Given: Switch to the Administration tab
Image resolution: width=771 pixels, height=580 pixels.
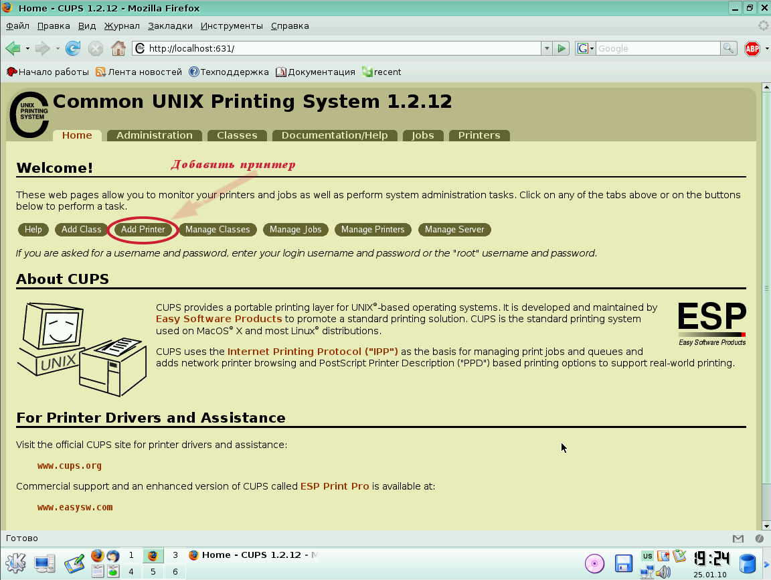Looking at the screenshot, I should point(155,135).
